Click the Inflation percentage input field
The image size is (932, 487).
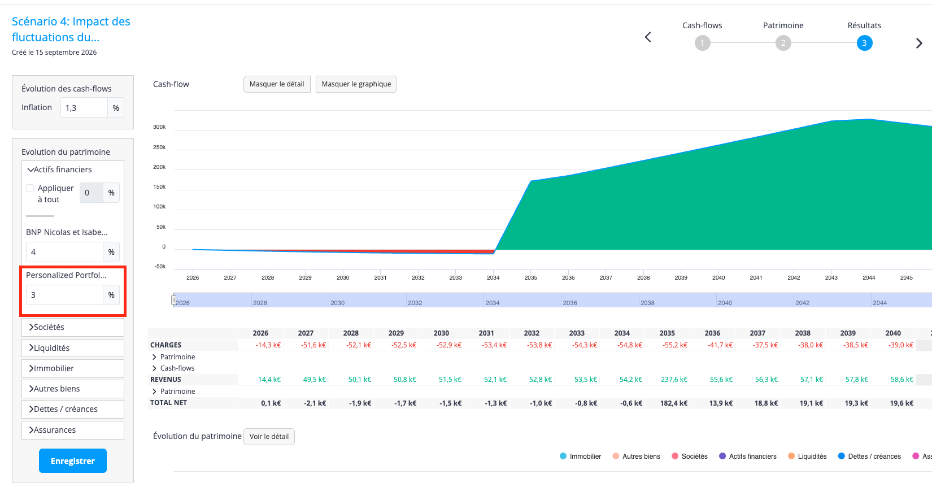(x=84, y=107)
